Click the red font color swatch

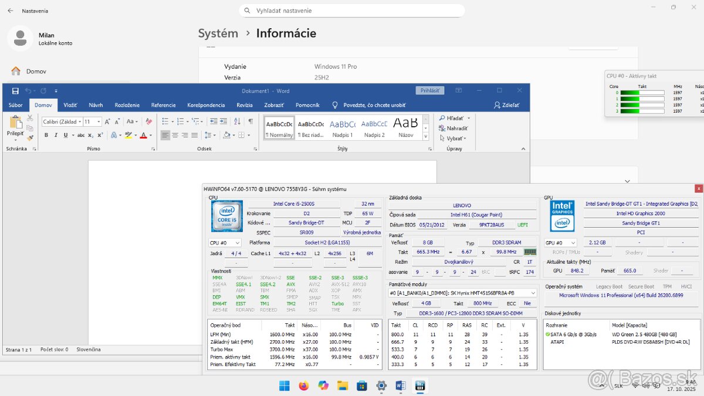[143, 136]
